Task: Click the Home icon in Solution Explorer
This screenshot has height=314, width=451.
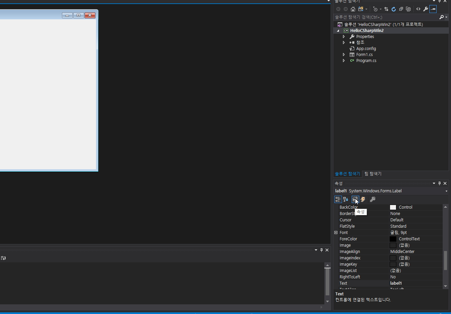Action: 353,9
